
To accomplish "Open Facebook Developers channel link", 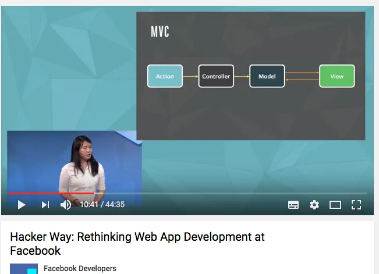I will 80,268.
